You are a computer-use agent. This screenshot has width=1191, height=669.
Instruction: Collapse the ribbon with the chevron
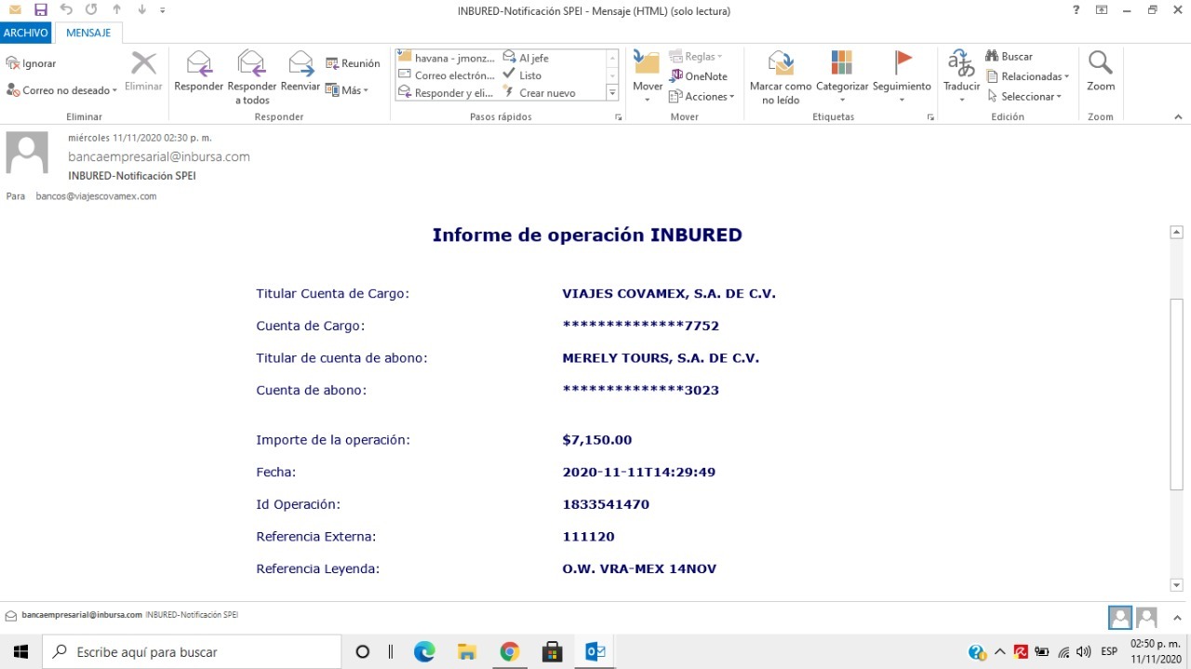click(1178, 117)
